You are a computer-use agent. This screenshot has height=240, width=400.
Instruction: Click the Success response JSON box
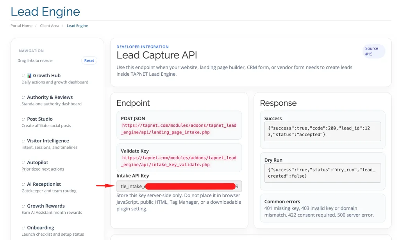[x=322, y=132]
